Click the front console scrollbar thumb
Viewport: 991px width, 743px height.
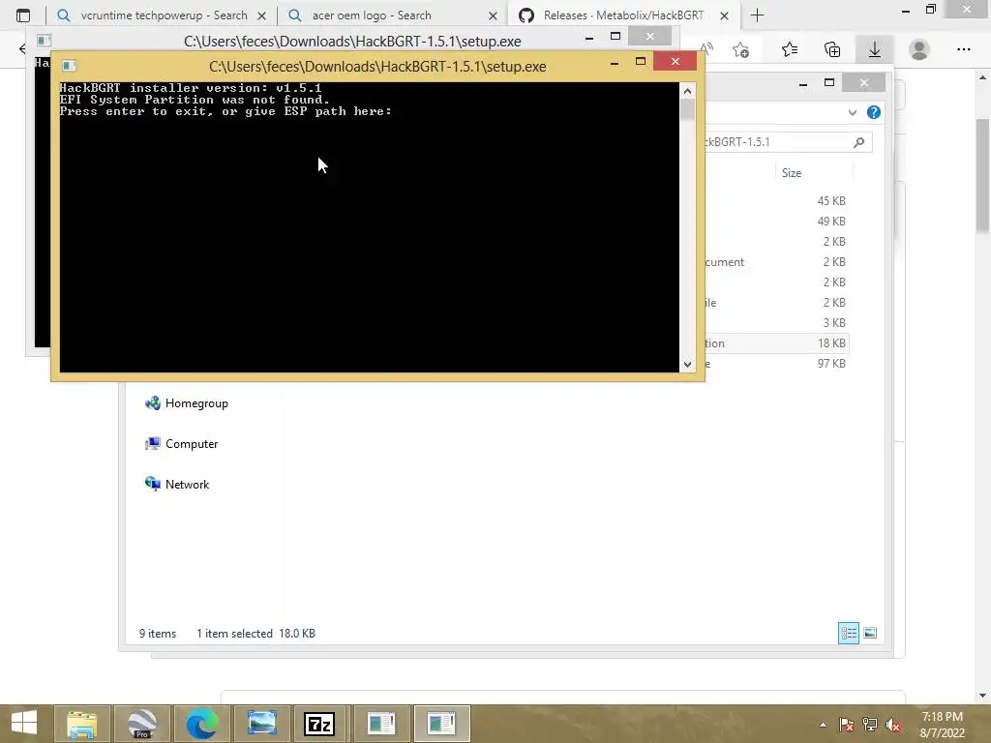tap(688, 110)
